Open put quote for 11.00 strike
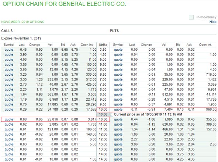Image resolution: width=218 pixels, height=162 pixels. click(x=118, y=124)
